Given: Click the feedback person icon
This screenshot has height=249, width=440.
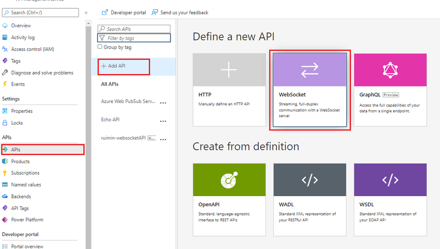Looking at the screenshot, I should point(155,12).
